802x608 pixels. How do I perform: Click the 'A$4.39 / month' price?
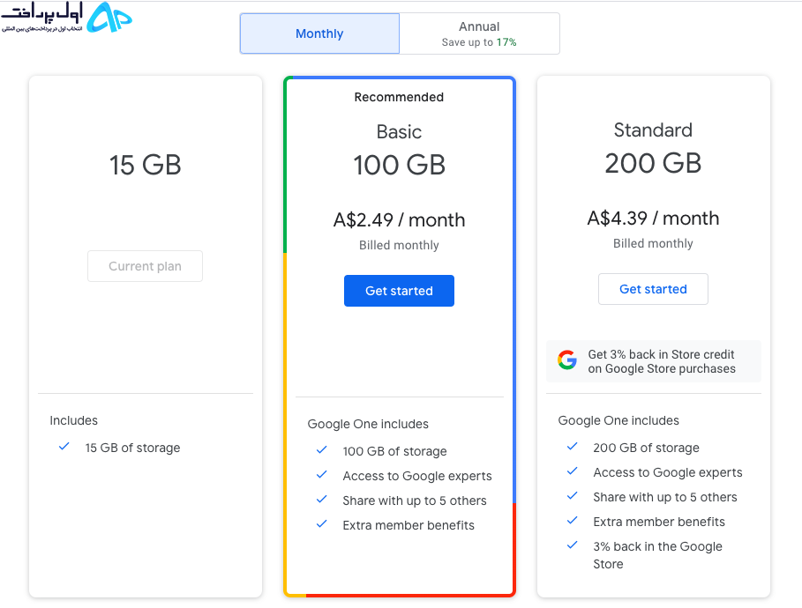[653, 219]
